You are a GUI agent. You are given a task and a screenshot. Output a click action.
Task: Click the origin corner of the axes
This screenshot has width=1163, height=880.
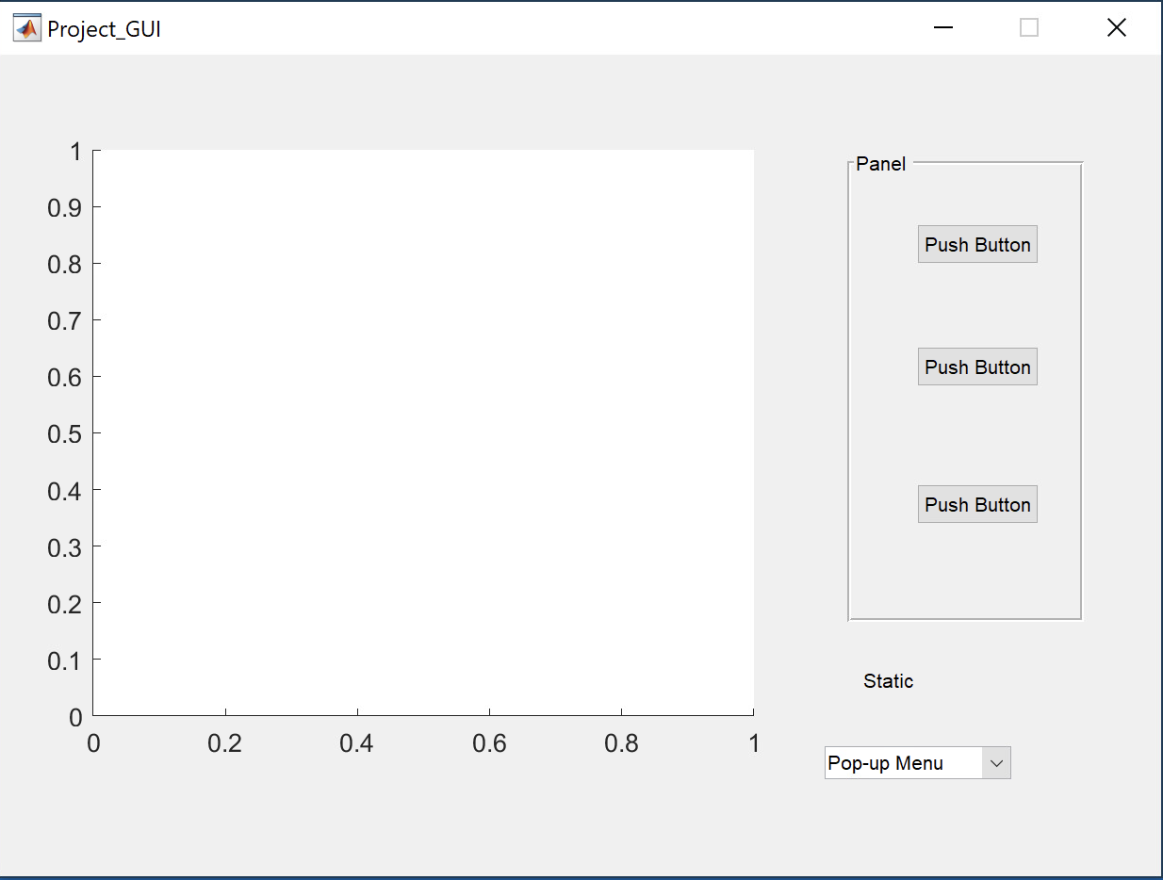(x=93, y=716)
